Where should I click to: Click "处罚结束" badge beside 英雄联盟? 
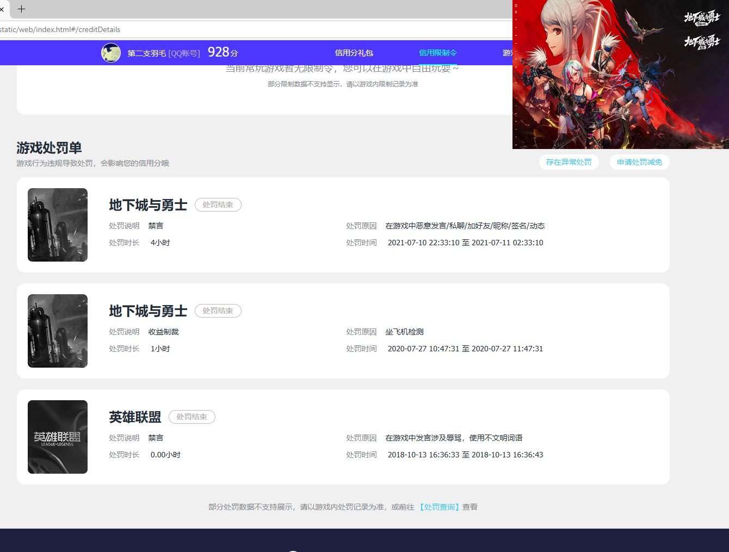(192, 417)
